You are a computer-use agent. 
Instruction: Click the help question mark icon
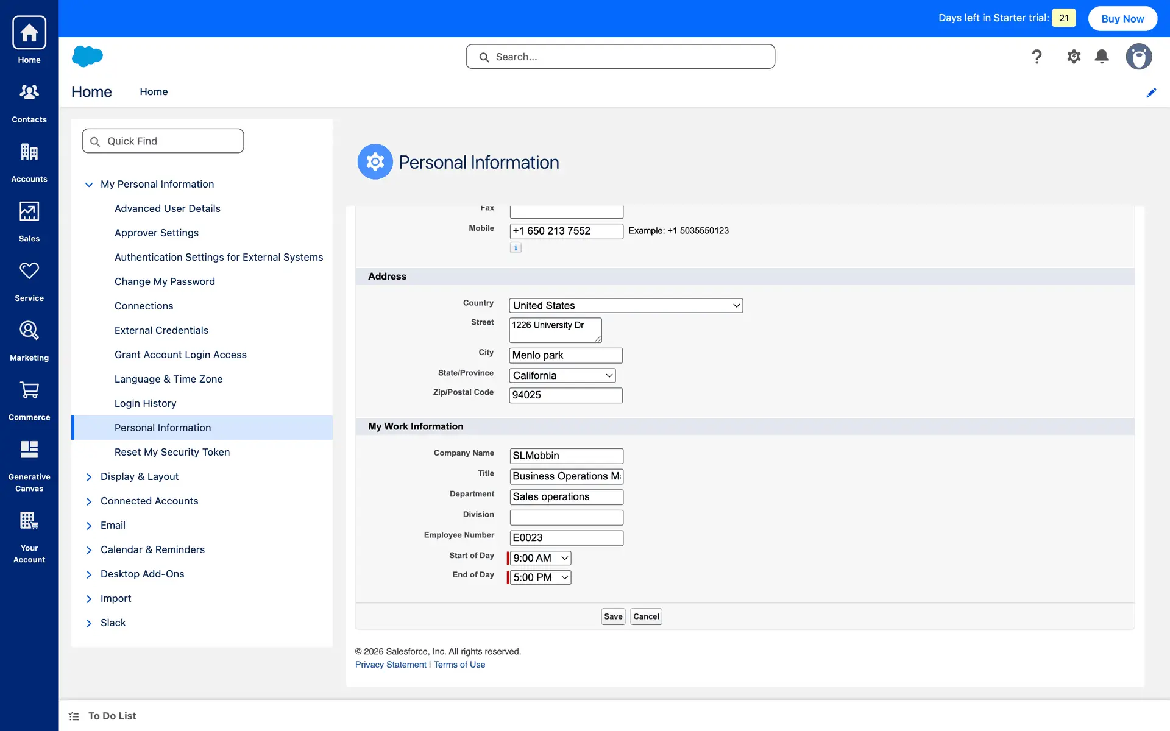pos(1037,57)
